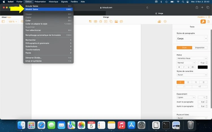Open the 125 % zoom dropdown
This screenshot has height=132, width=212.
[x=13, y=21]
